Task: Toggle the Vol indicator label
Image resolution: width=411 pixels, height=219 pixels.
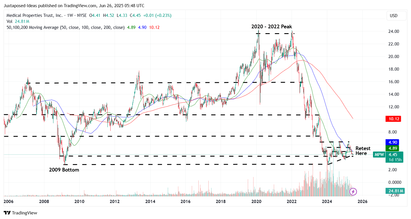Action: (9, 21)
